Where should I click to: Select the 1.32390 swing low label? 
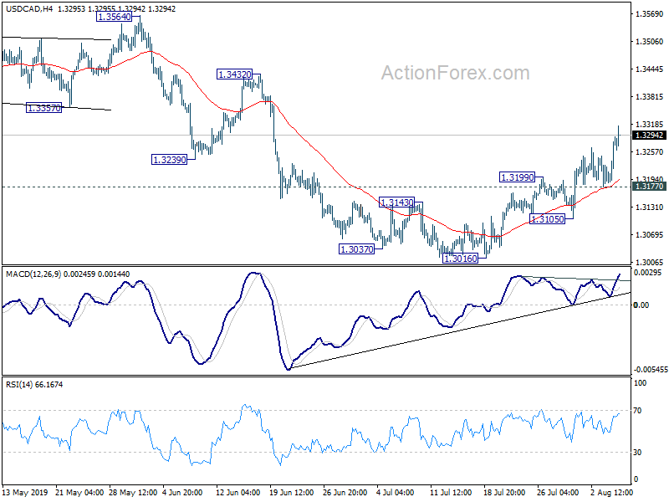click(170, 160)
